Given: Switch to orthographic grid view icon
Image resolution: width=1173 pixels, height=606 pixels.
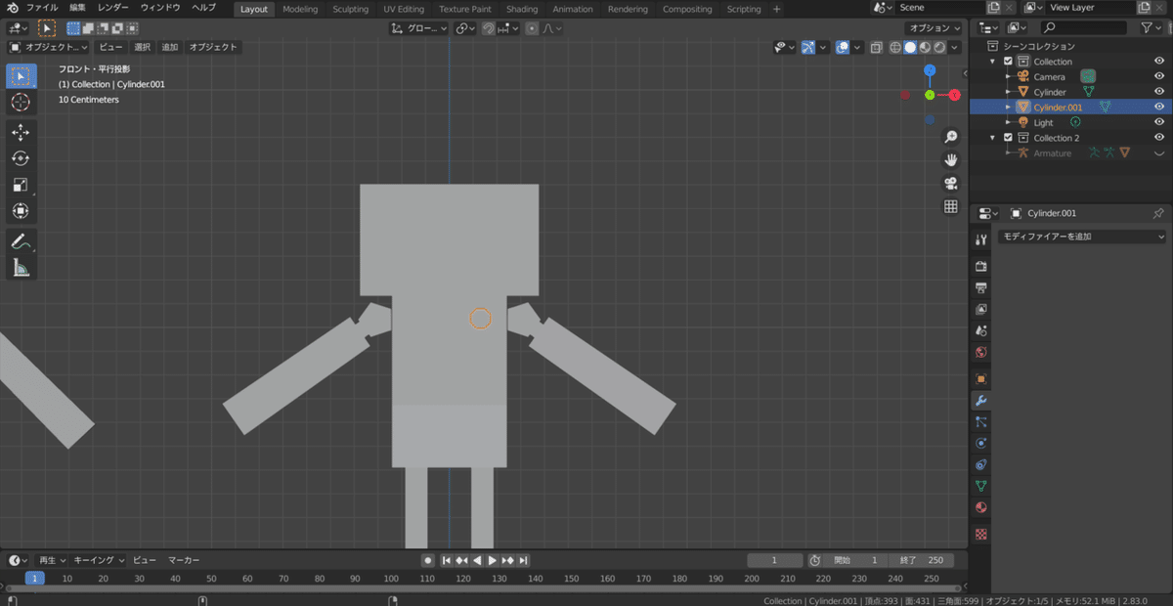Looking at the screenshot, I should tap(950, 206).
